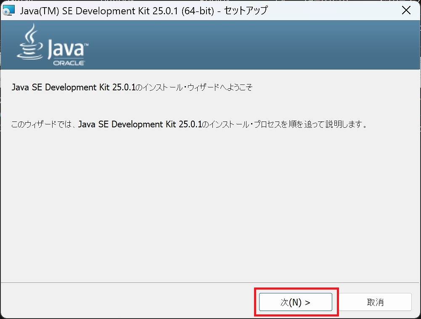Image resolution: width=421 pixels, height=319 pixels.
Task: Click the TM mark beside Java logo
Action: [86, 44]
